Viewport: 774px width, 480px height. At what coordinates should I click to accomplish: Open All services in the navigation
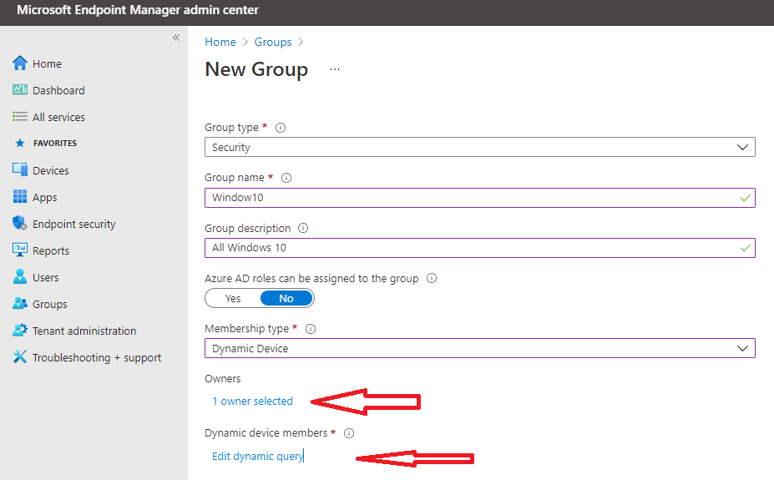(58, 117)
